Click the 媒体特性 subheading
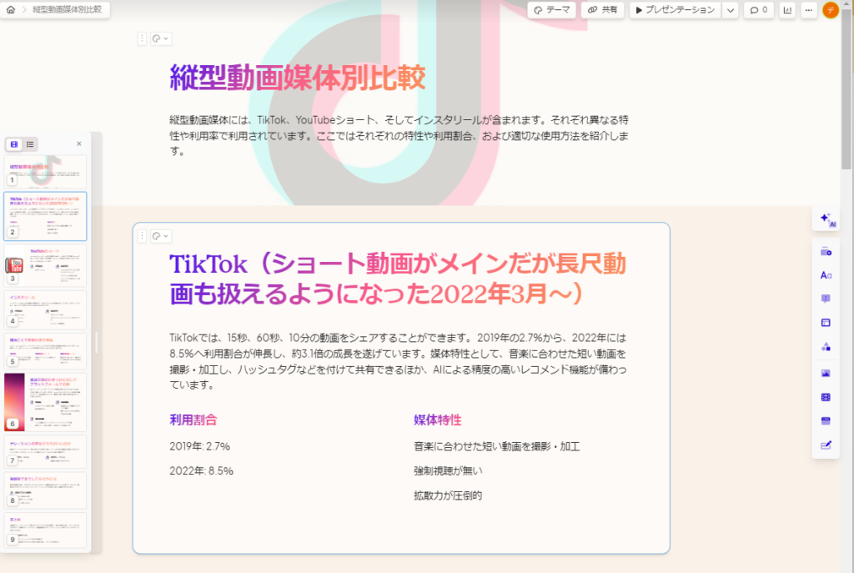Screen dimensions: 854x573 pos(437,420)
